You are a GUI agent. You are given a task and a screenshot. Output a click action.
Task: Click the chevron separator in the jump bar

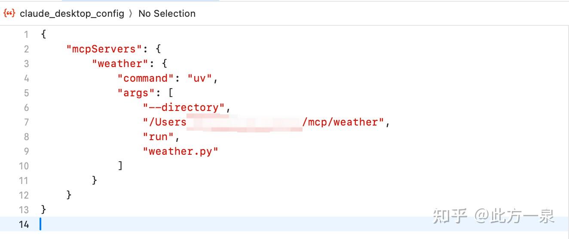[x=132, y=14]
